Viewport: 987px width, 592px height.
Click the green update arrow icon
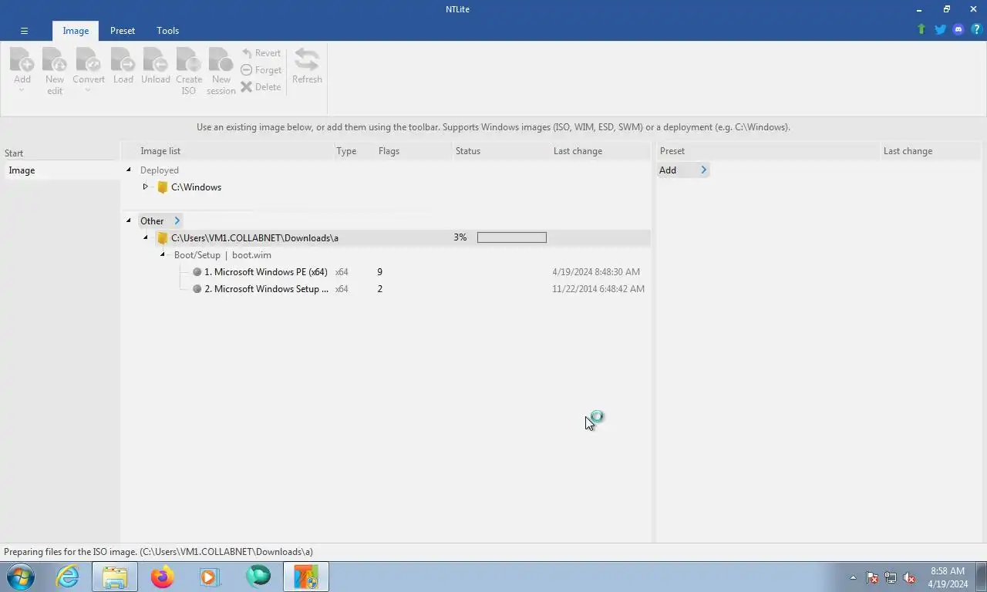click(x=921, y=29)
